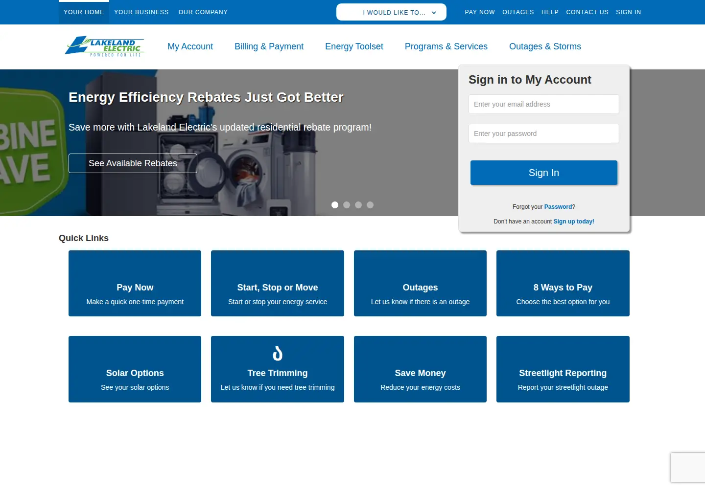The height and width of the screenshot is (489, 705).
Task: Show the third carousel slide
Action: click(x=358, y=205)
